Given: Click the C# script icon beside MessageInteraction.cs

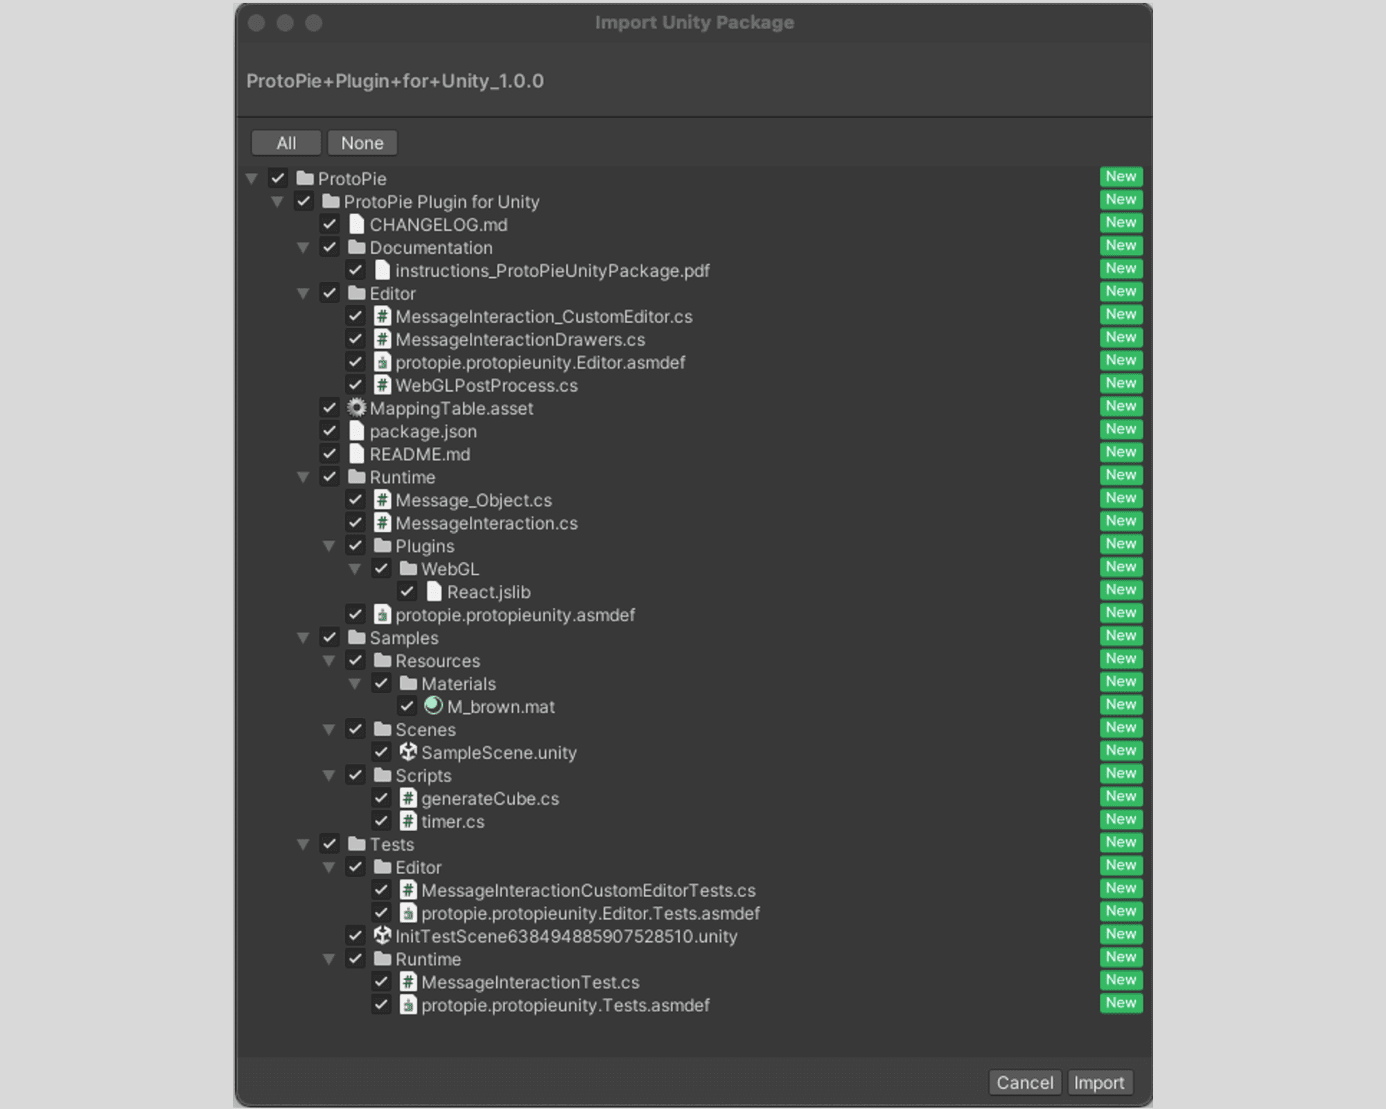Looking at the screenshot, I should (x=382, y=523).
